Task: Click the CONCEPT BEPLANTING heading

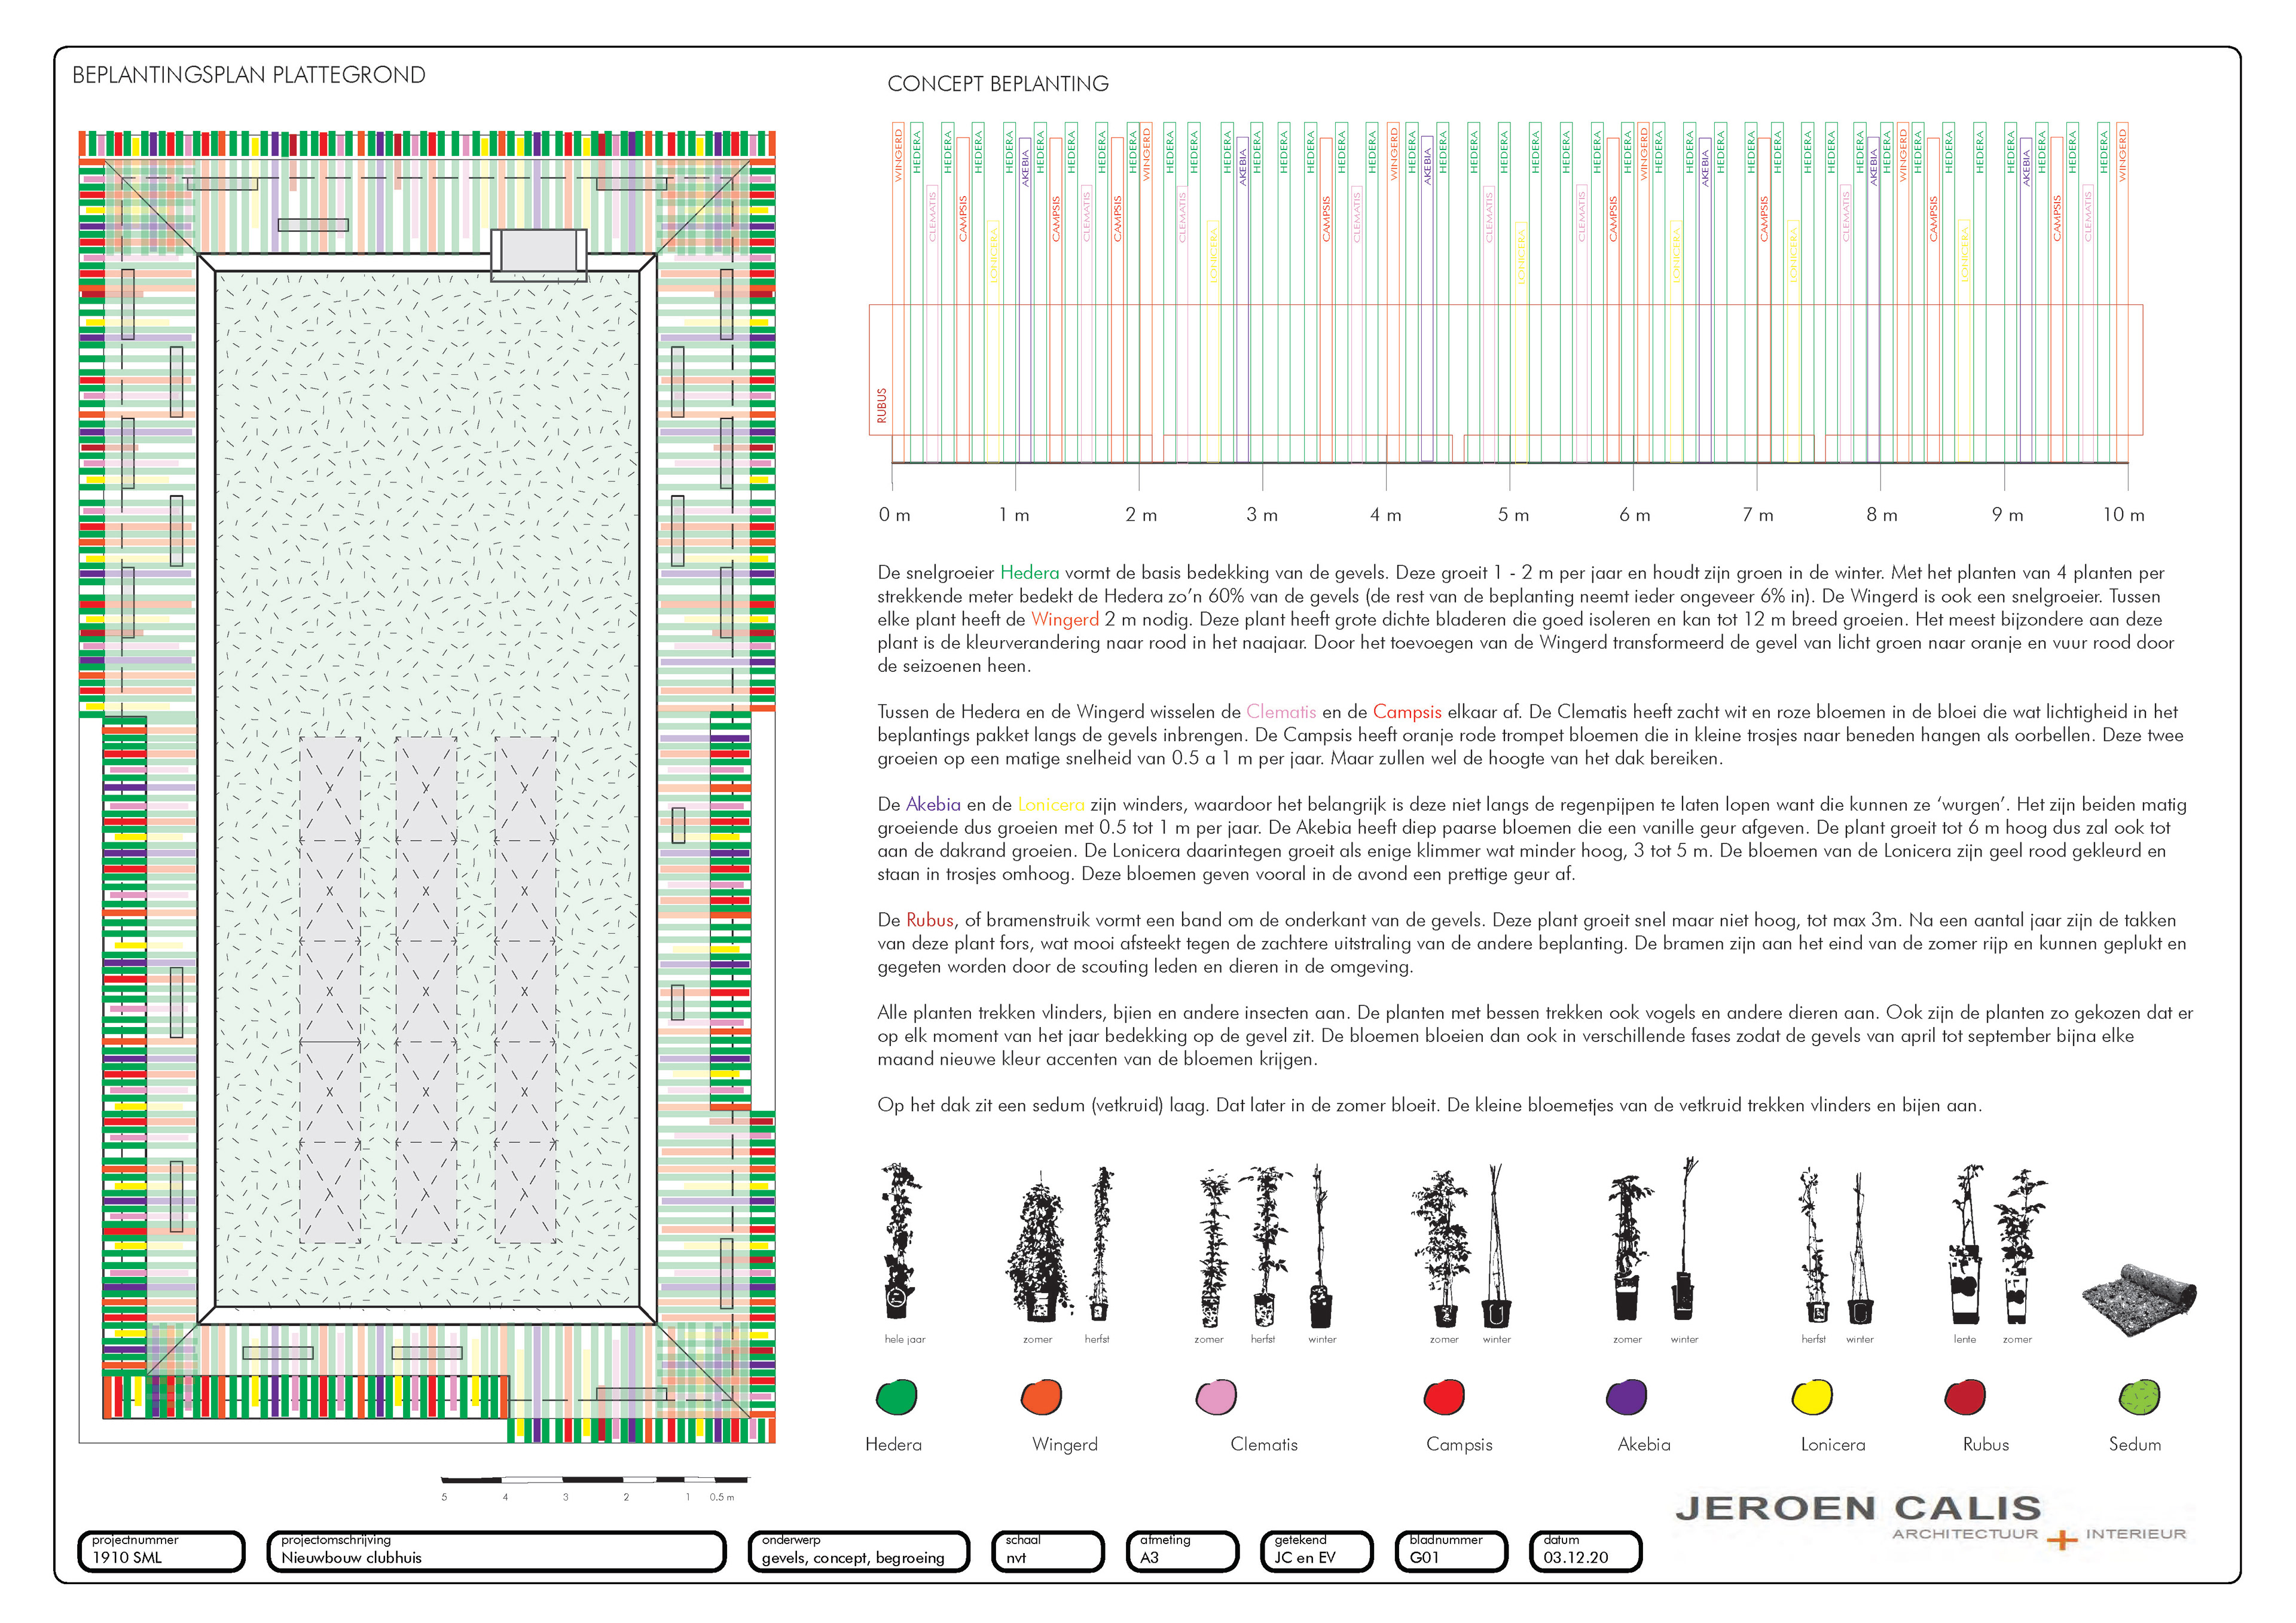Action: [997, 84]
